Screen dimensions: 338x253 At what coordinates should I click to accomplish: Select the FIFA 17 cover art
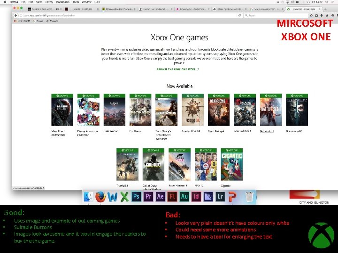pyautogui.click(x=206, y=164)
